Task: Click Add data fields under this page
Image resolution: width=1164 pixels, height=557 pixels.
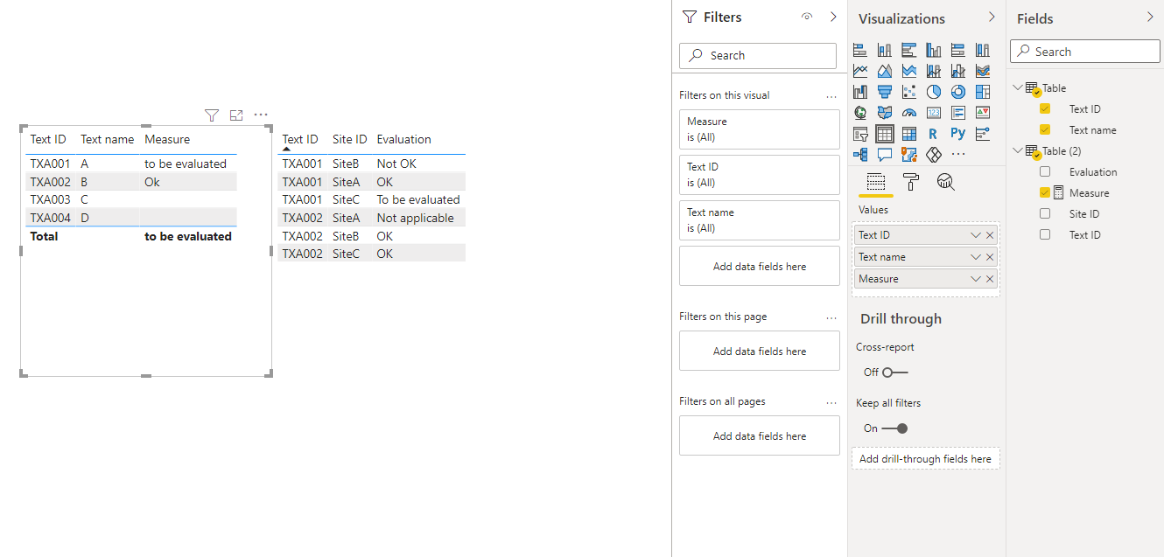Action: [x=760, y=352]
